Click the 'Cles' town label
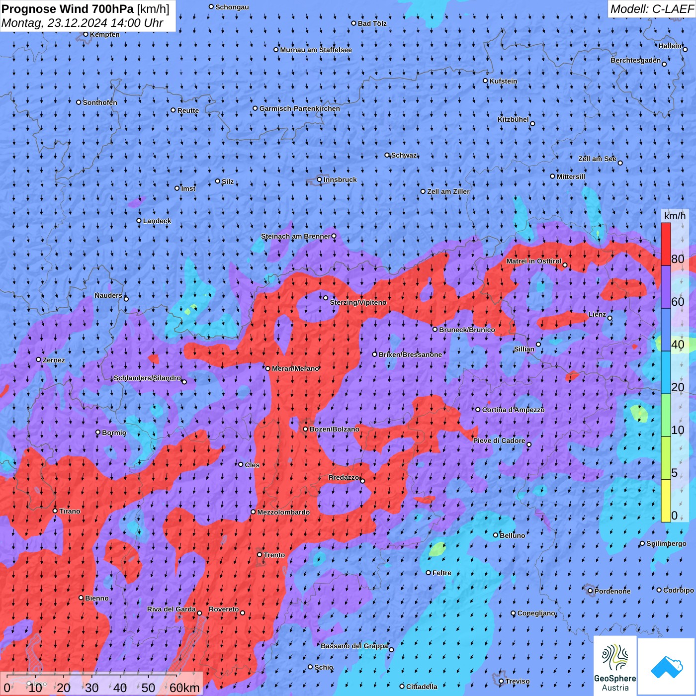 coord(252,465)
